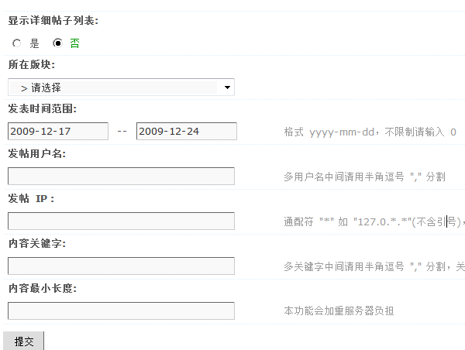Screen dimensions: 465x350
Task: Click the 发帖 IP label
Action: coord(32,198)
